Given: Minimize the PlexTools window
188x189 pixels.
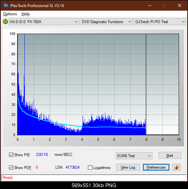Looking at the screenshot, I should (150, 6).
